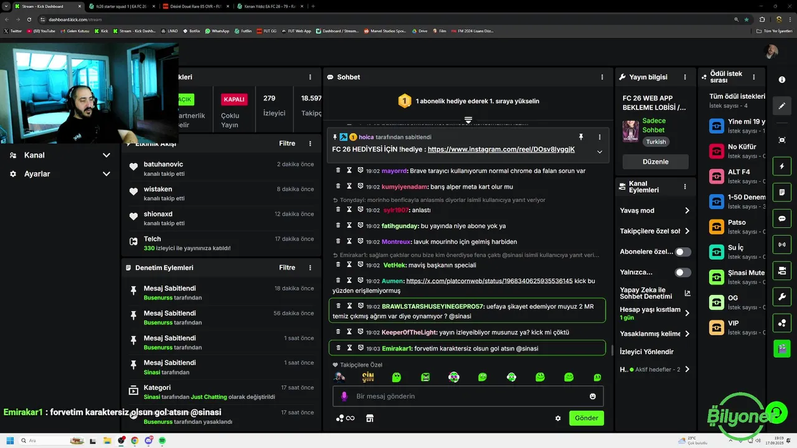797x448 pixels.
Task: Click the Windows Start button
Action: (x=10, y=441)
